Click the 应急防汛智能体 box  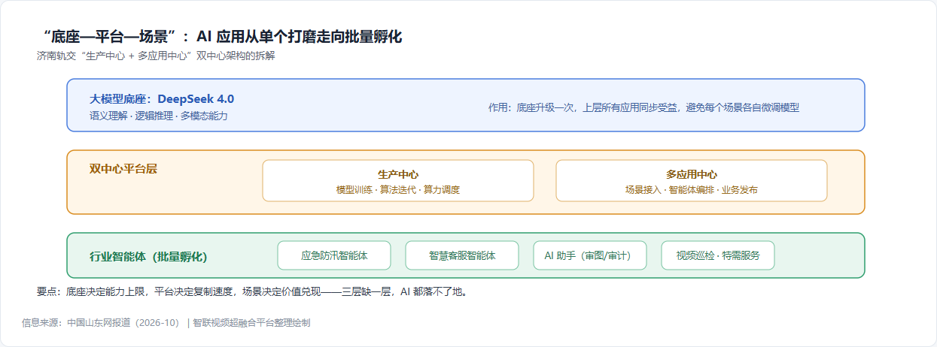(334, 255)
